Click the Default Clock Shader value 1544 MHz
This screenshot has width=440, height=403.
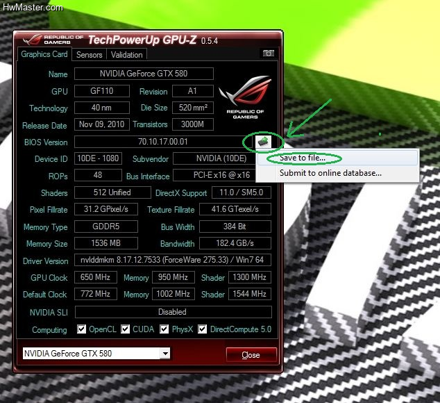250,294
